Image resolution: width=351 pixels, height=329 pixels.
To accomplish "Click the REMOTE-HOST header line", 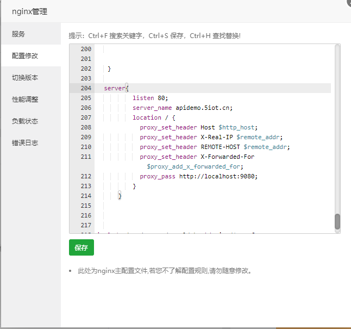I will point(215,147).
